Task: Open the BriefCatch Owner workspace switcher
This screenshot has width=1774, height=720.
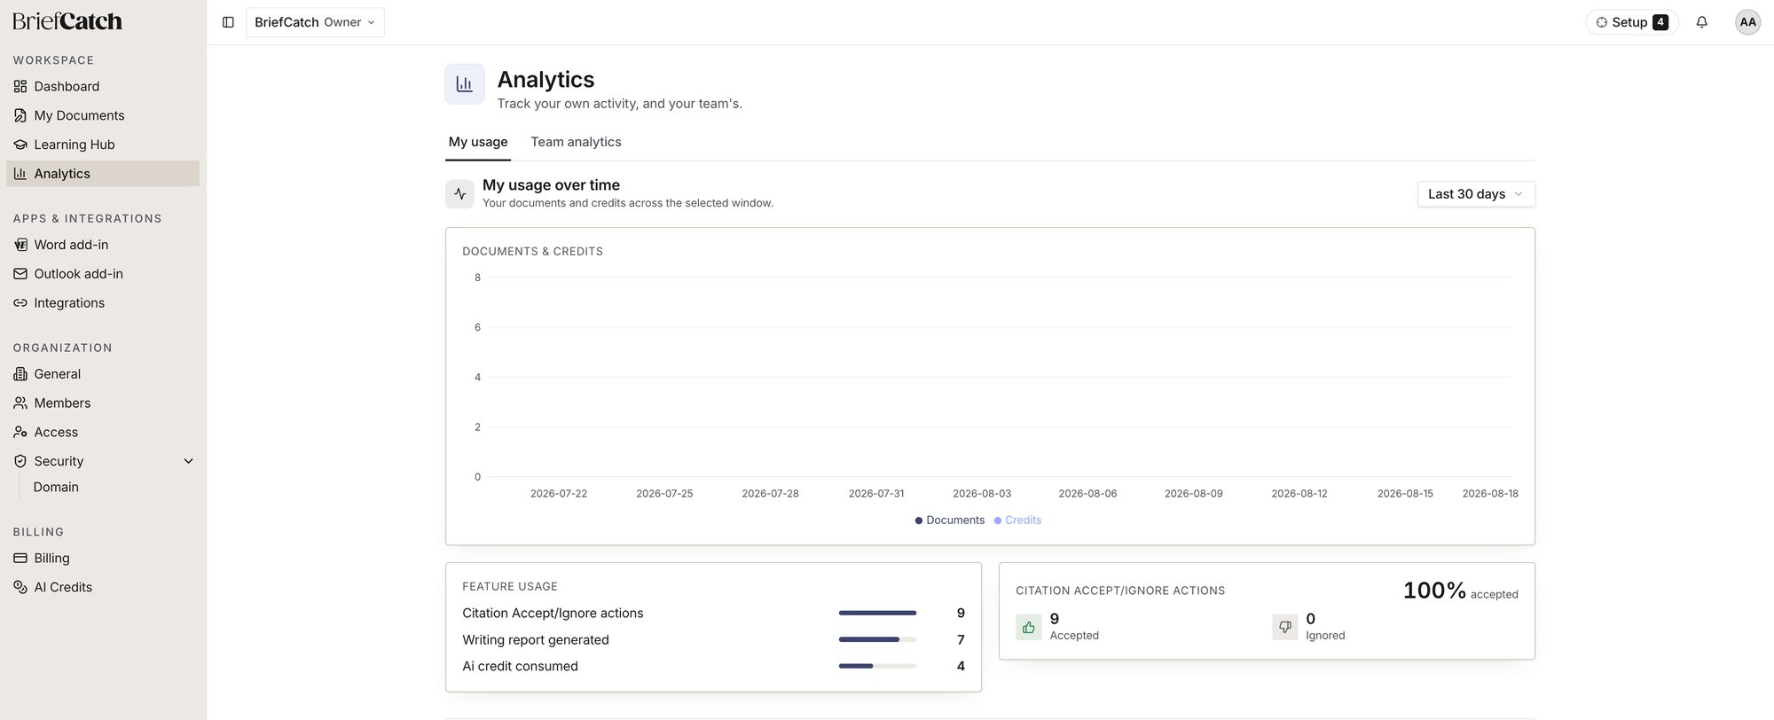Action: [315, 22]
